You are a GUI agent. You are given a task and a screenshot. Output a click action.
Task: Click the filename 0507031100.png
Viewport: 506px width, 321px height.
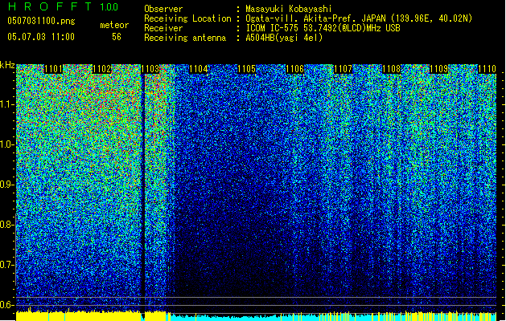click(x=41, y=22)
